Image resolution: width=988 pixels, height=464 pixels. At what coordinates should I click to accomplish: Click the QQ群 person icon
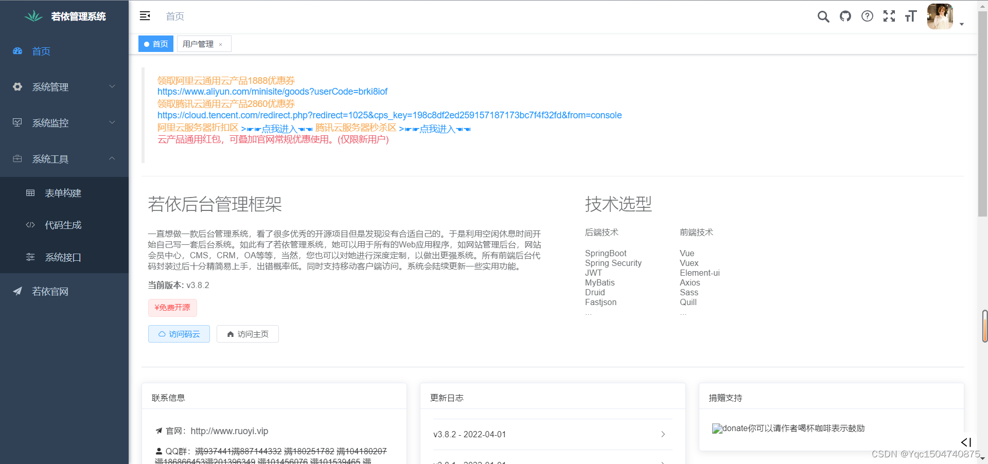click(x=158, y=451)
